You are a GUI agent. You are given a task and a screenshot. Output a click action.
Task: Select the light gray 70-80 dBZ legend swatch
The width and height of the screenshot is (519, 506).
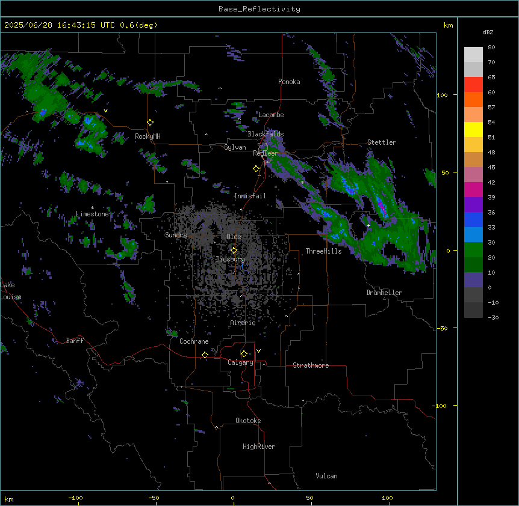click(x=473, y=55)
